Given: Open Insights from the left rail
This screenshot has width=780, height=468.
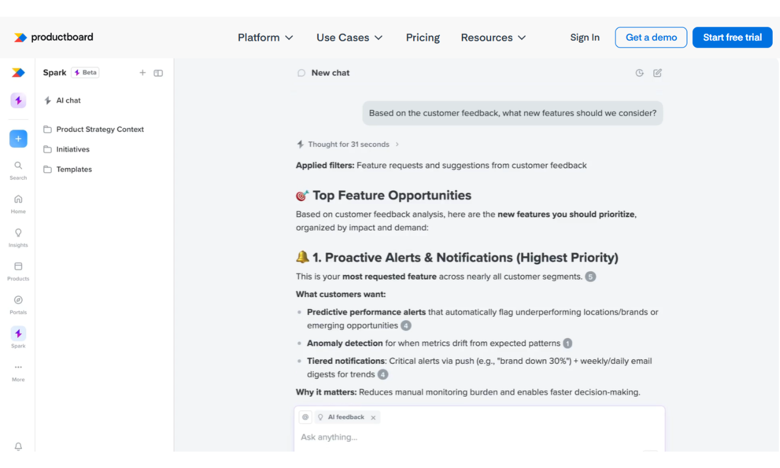Looking at the screenshot, I should click(x=18, y=232).
